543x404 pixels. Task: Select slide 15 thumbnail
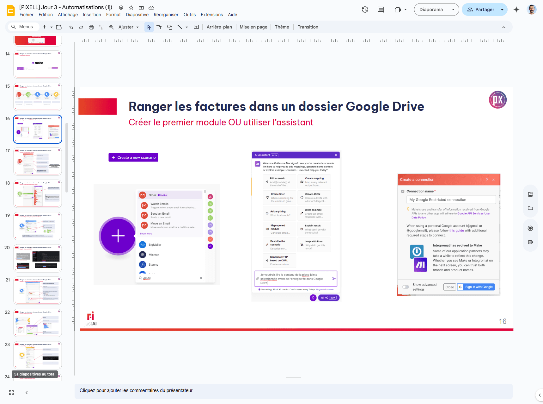click(38, 97)
